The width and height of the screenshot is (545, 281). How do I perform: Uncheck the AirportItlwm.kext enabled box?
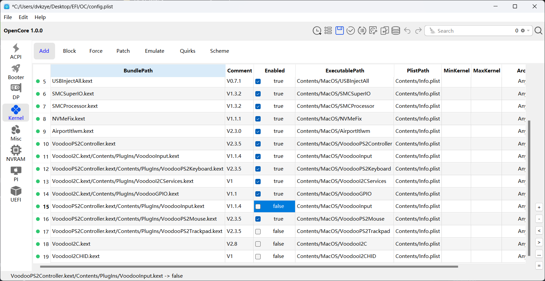(258, 131)
